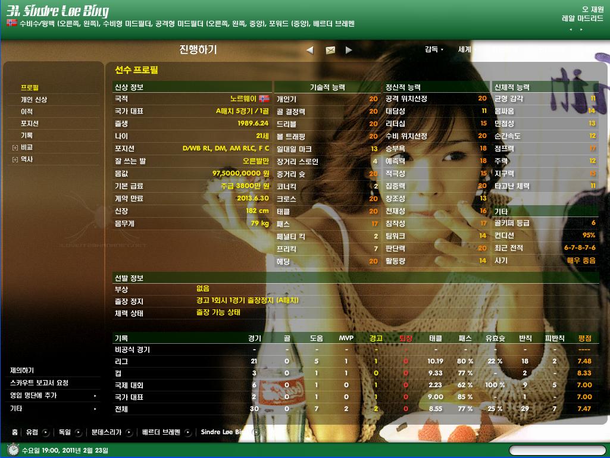Click the arrow icon next to 독일
The image size is (610, 458).
[79, 432]
